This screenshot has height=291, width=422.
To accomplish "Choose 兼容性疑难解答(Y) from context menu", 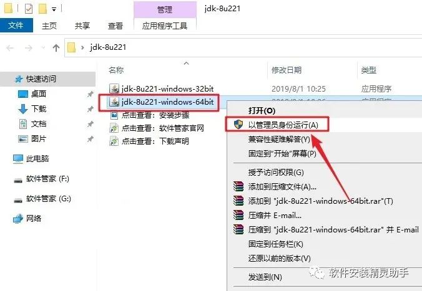I will click(279, 139).
